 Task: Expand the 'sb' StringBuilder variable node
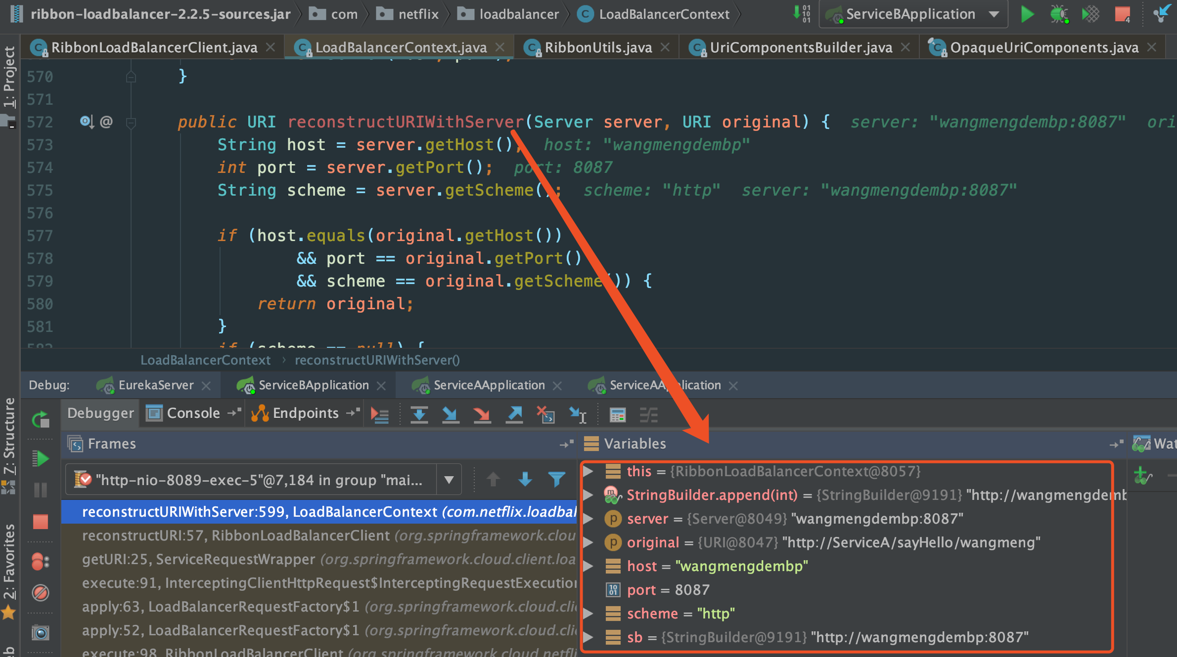click(x=588, y=637)
